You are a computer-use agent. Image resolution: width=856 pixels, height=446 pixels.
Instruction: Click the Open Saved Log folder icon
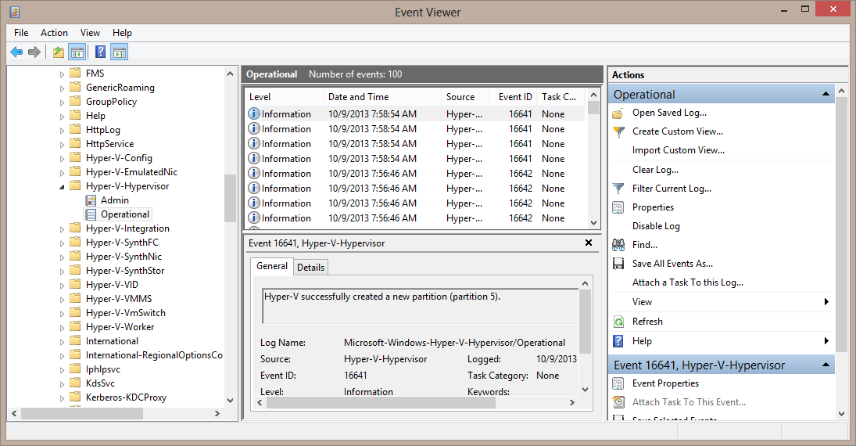pos(618,113)
